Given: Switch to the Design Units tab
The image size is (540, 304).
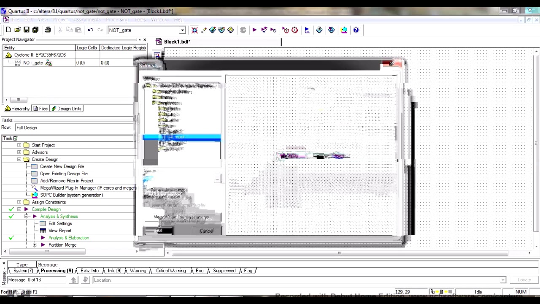Looking at the screenshot, I should pyautogui.click(x=66, y=109).
